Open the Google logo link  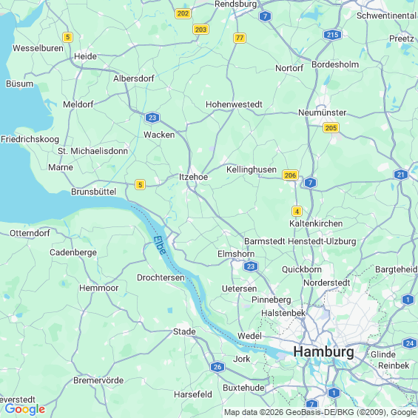25,409
